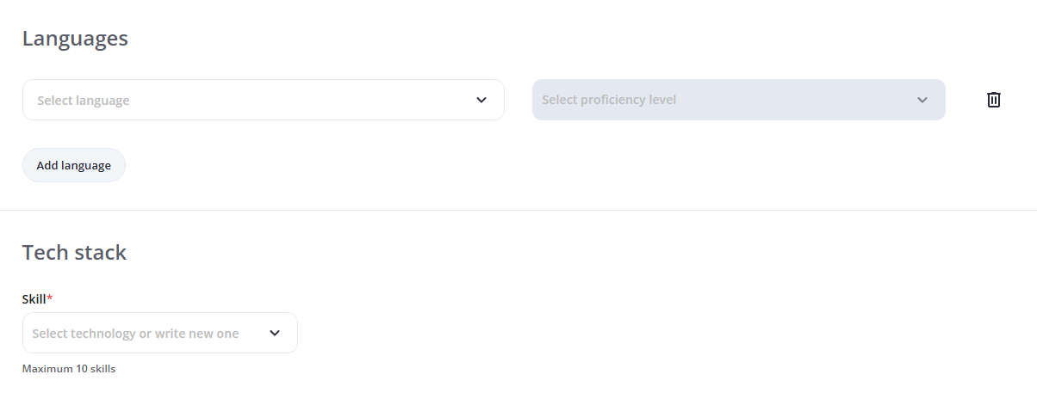
Task: Delete the language row with trash icon
Action: click(x=993, y=100)
